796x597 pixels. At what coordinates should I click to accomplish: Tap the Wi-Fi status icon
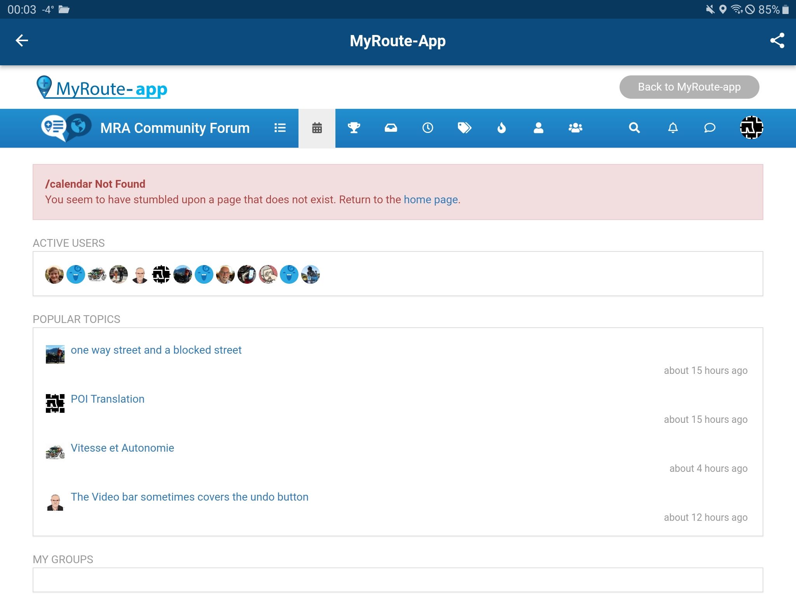(x=736, y=9)
